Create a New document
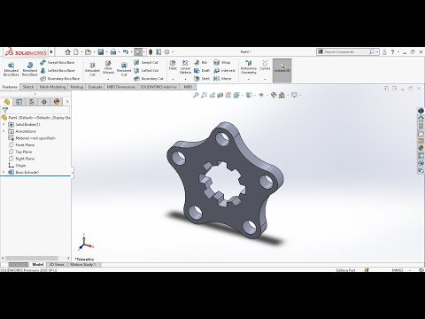The height and width of the screenshot is (319, 425). coord(76,52)
